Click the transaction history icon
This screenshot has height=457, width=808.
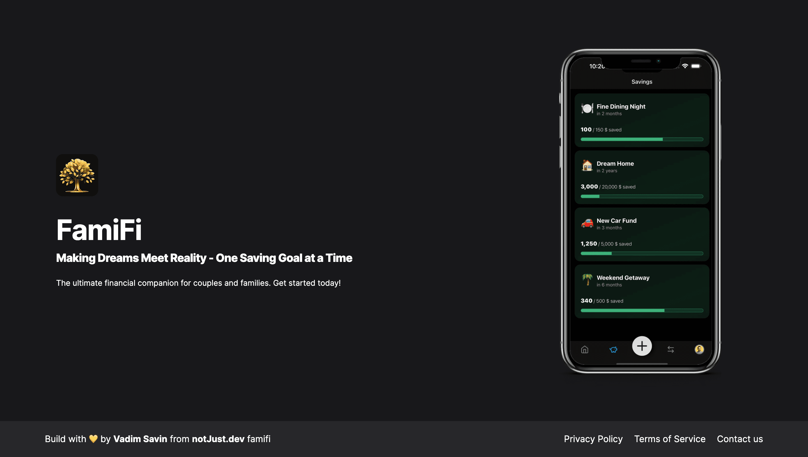(x=671, y=349)
